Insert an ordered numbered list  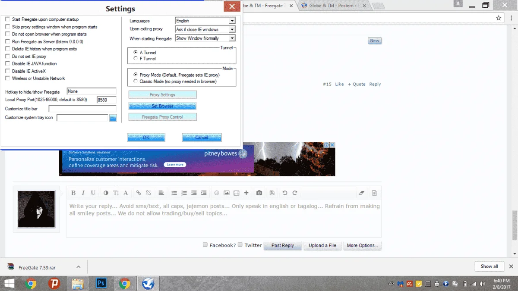[x=184, y=193]
